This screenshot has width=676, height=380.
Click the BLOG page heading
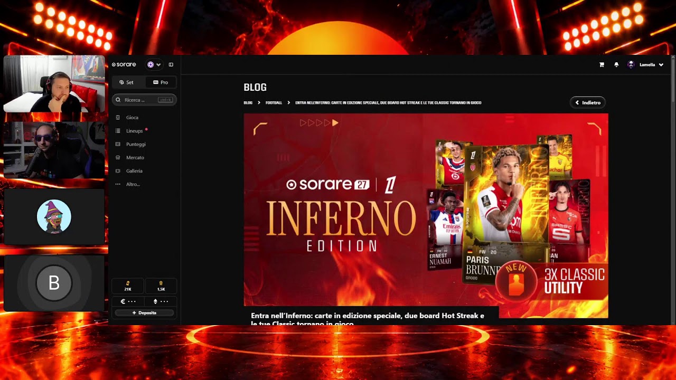255,87
